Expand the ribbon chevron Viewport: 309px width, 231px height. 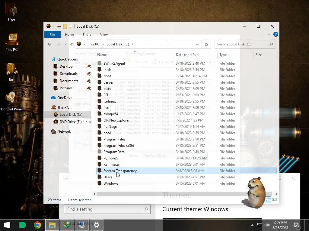click(x=269, y=34)
